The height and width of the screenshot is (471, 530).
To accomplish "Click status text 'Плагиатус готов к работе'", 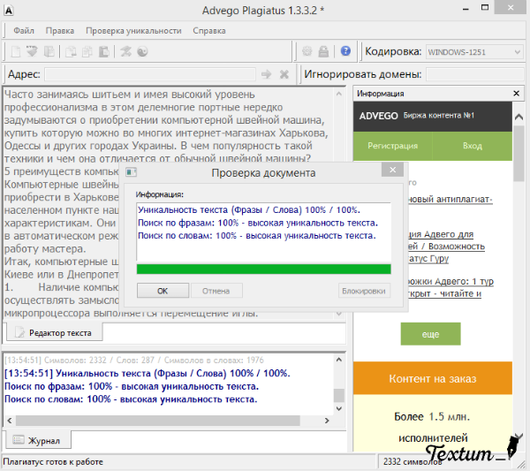I will [53, 462].
